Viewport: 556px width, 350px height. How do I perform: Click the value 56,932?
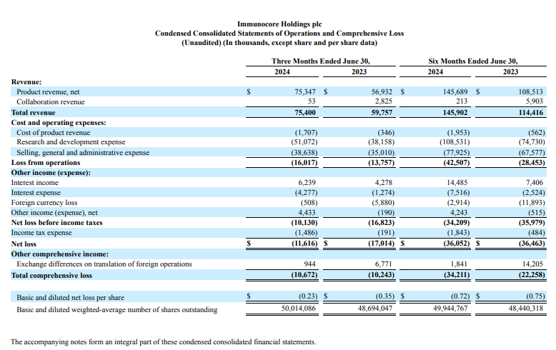click(x=382, y=91)
